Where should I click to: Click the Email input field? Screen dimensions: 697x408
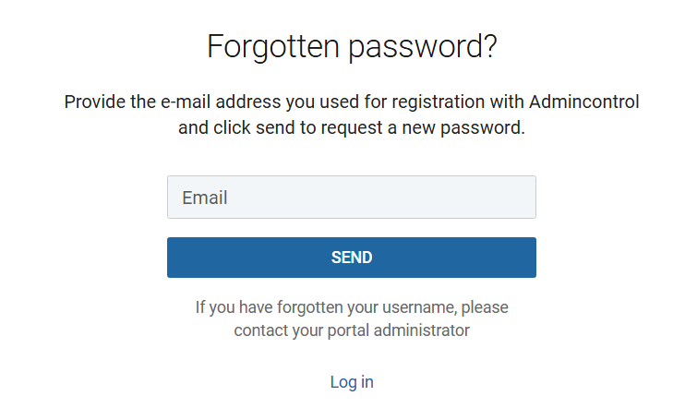click(x=352, y=197)
